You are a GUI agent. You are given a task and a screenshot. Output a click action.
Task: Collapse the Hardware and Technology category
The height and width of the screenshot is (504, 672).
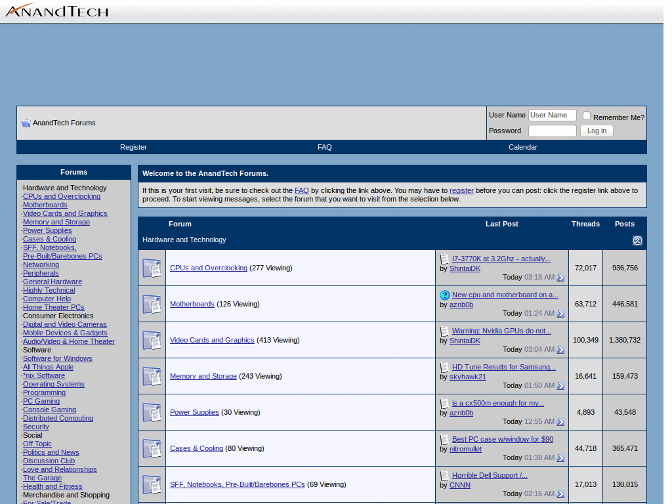(637, 241)
